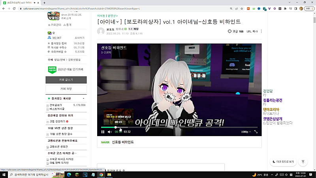Click the video preview thumbnail at 00:23
316x178 pixels.
(x=118, y=117)
